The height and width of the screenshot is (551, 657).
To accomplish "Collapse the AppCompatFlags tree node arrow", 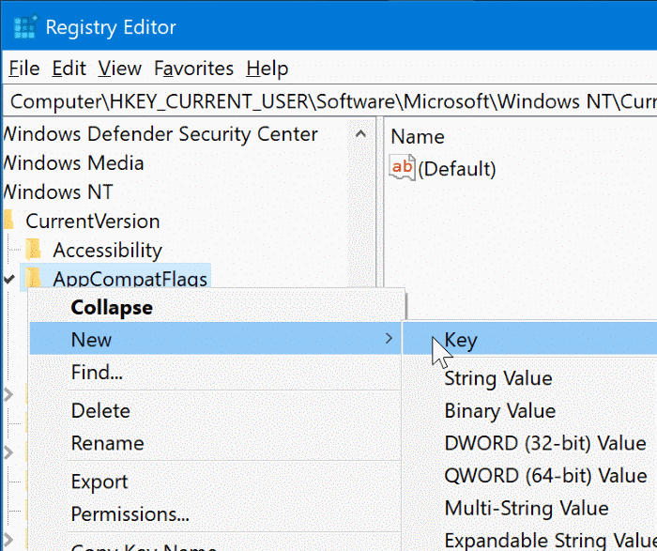I will (9, 279).
